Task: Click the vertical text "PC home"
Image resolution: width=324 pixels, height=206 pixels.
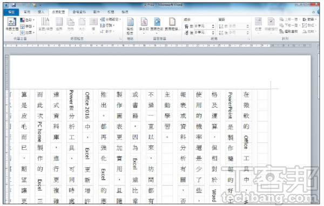Action: tap(39, 132)
